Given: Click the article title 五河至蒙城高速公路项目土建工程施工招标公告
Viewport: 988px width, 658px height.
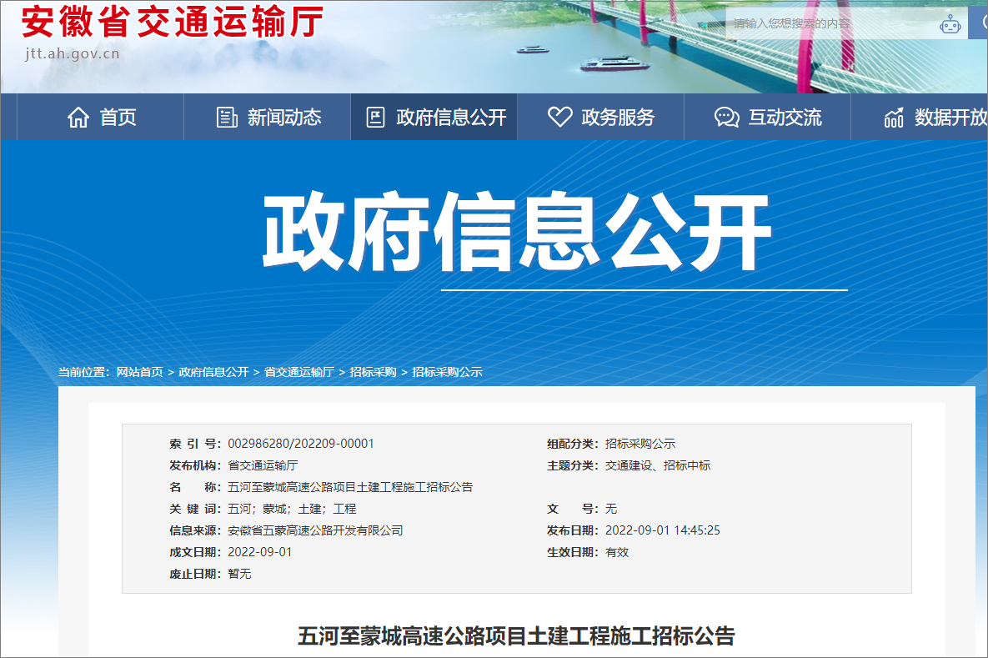Looking at the screenshot, I should click(516, 636).
